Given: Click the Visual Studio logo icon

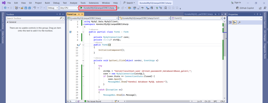Looking at the screenshot, I should tap(4, 3).
